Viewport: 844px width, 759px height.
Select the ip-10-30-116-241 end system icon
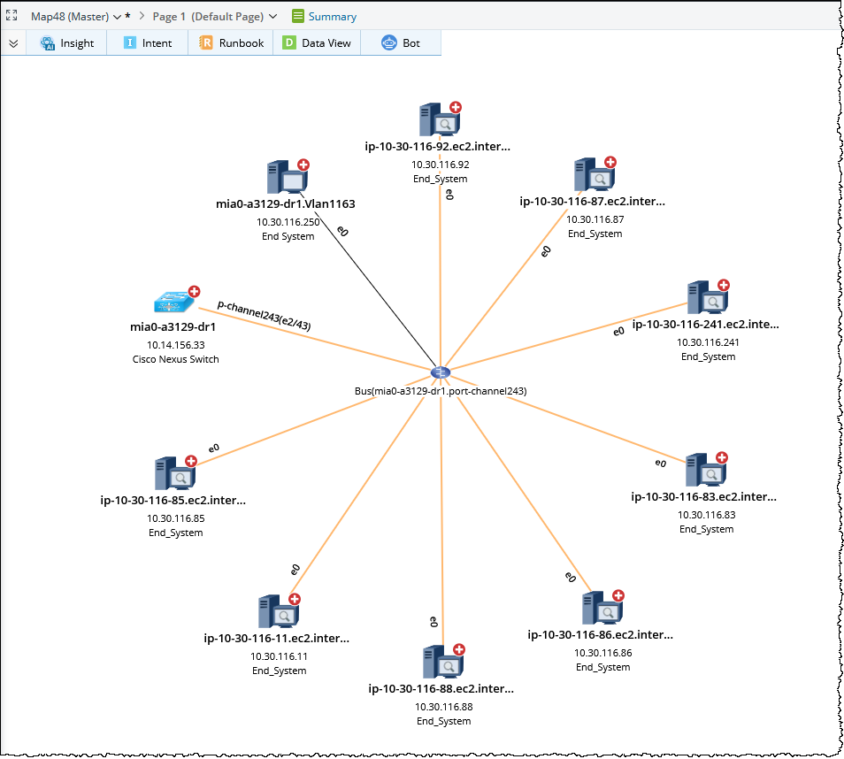pos(707,298)
